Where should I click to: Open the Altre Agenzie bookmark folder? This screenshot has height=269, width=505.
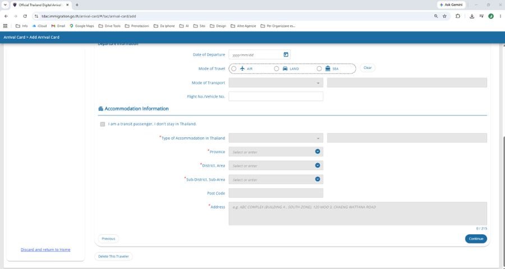coord(244,26)
